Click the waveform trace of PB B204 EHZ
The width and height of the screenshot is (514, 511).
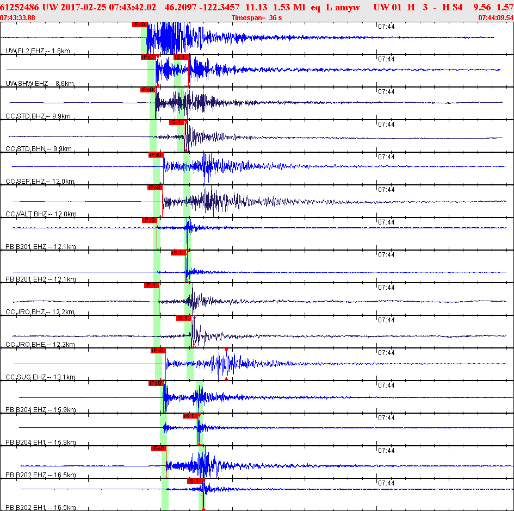pyautogui.click(x=265, y=397)
